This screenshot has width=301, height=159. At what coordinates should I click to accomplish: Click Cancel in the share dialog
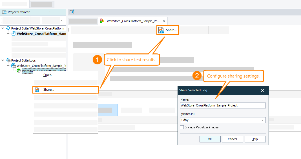pyautogui.click(x=233, y=139)
